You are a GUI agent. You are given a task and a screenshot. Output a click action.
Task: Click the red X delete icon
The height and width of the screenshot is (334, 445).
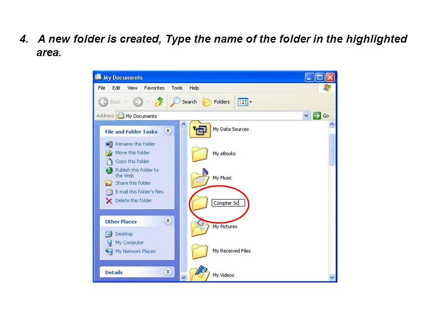[x=109, y=201]
